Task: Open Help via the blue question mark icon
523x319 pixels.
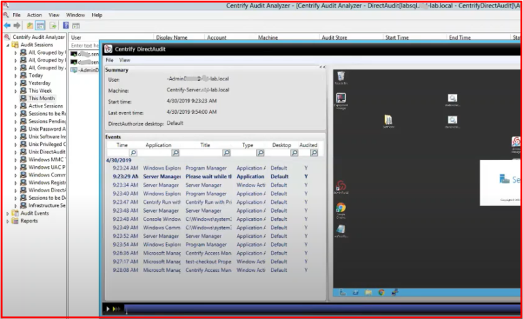Action: pos(65,25)
